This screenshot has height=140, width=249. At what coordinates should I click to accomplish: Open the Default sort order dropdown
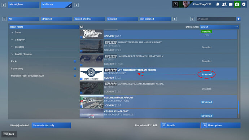[219, 27]
